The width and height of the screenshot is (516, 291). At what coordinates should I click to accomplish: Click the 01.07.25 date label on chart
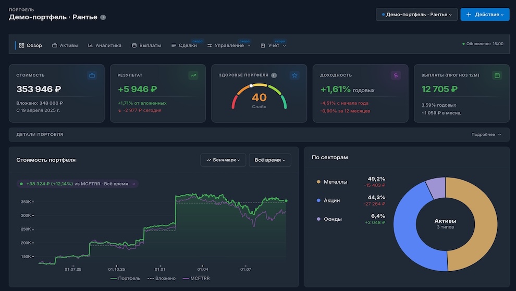pyautogui.click(x=73, y=269)
